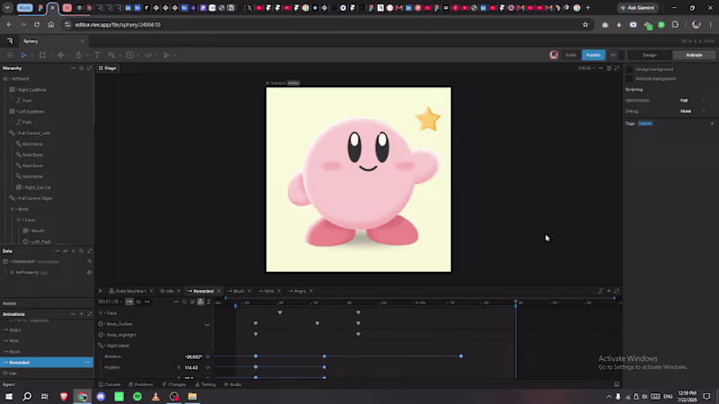Open user avatar profile icon

pos(554,55)
